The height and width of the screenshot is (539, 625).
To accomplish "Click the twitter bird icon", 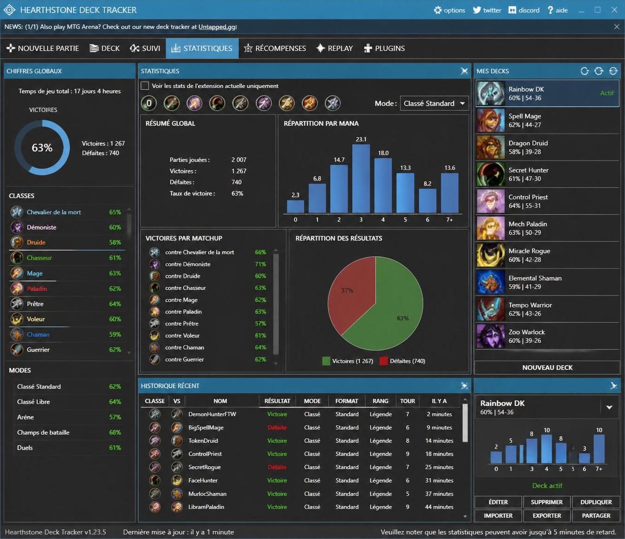I will (x=477, y=10).
